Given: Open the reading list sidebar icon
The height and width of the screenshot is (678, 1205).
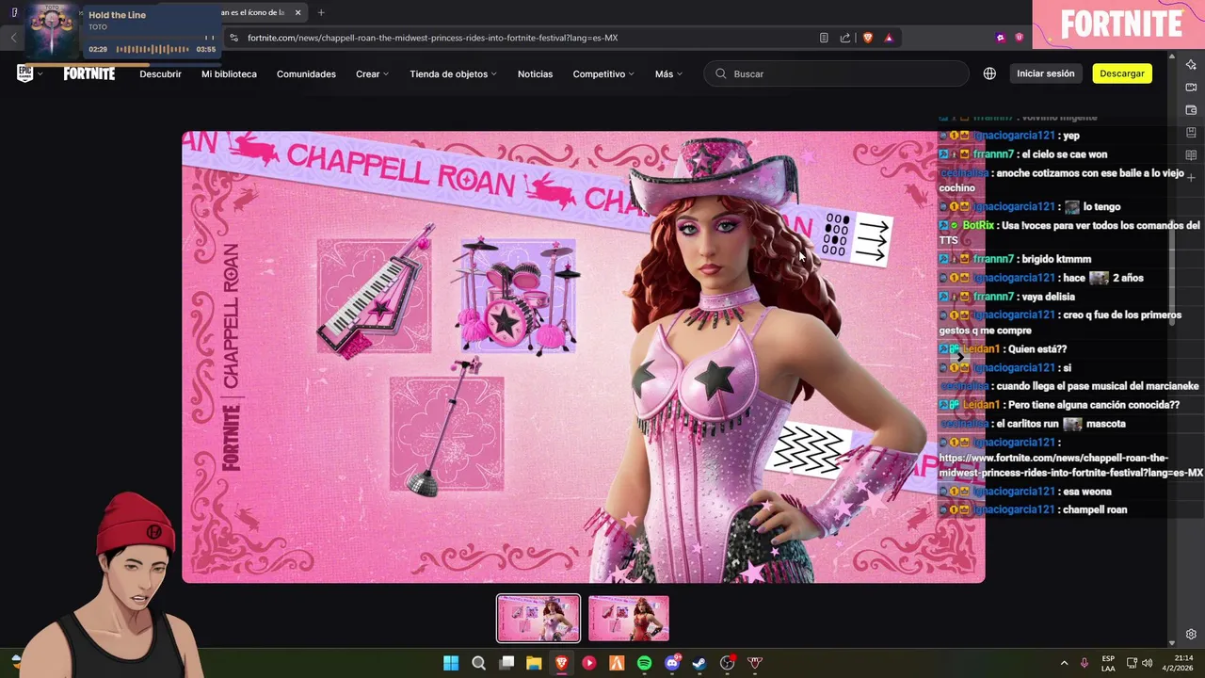Looking at the screenshot, I should pos(1191,155).
